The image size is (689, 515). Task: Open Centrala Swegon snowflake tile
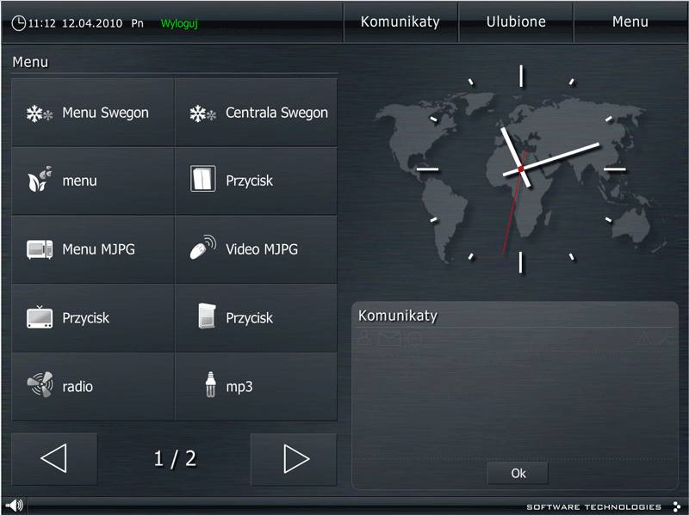click(257, 113)
